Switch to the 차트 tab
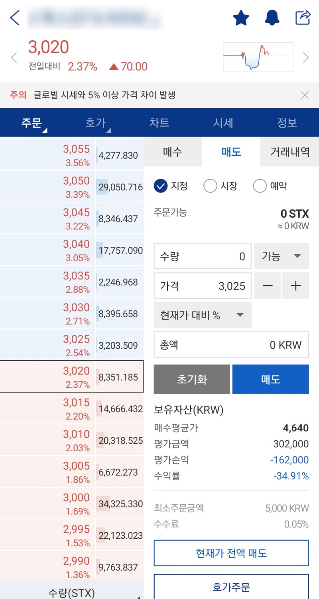319x599 pixels. tap(159, 123)
